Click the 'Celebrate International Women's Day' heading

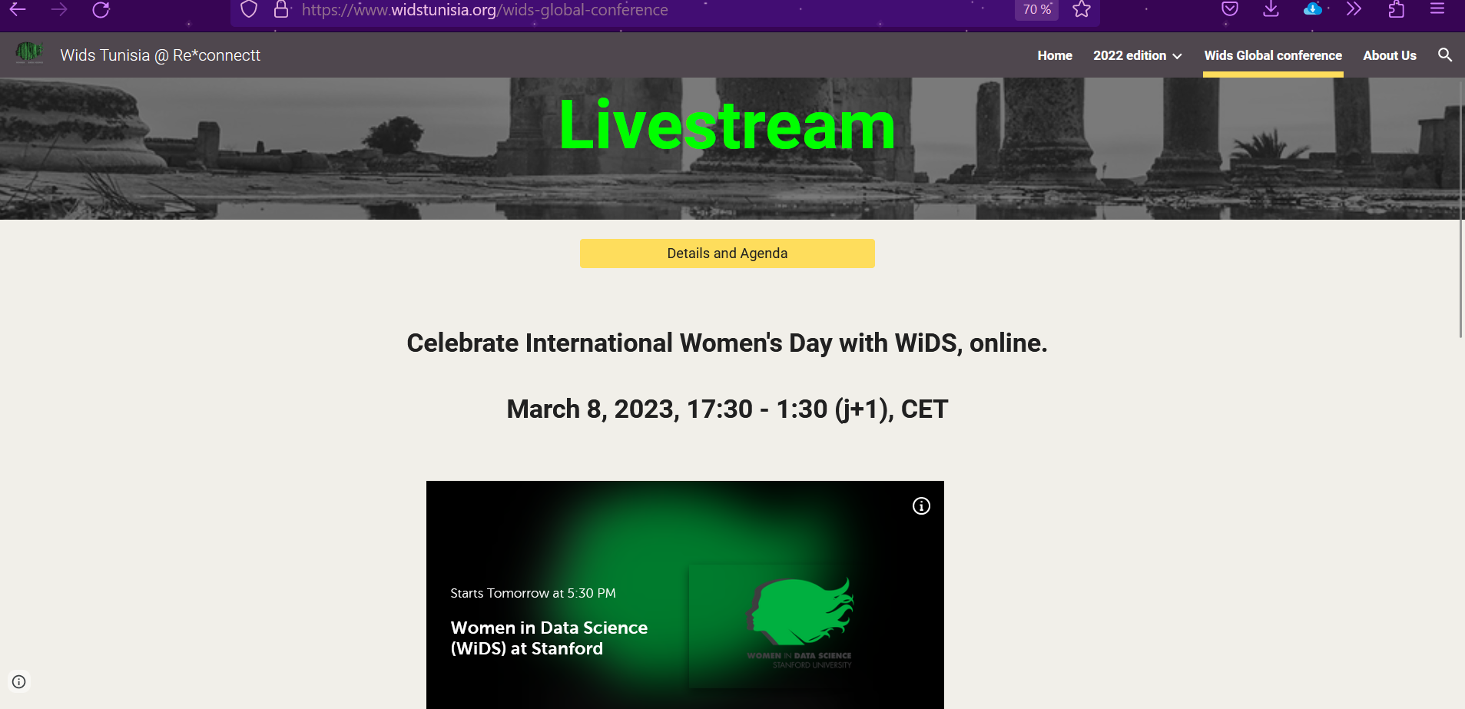pyautogui.click(x=727, y=343)
